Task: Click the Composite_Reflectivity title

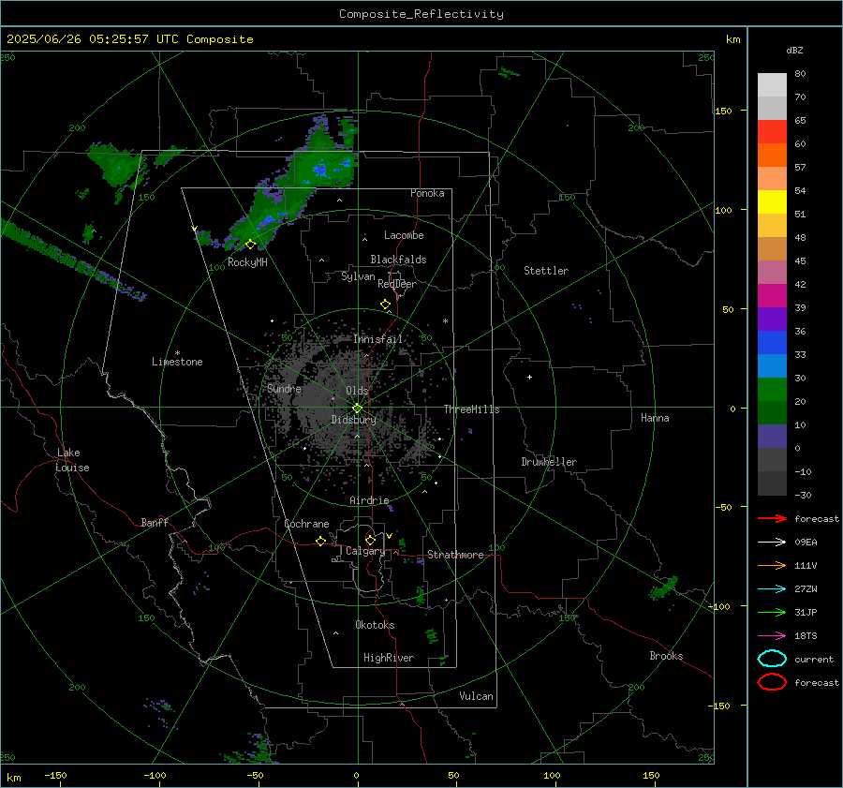Action: 421,14
